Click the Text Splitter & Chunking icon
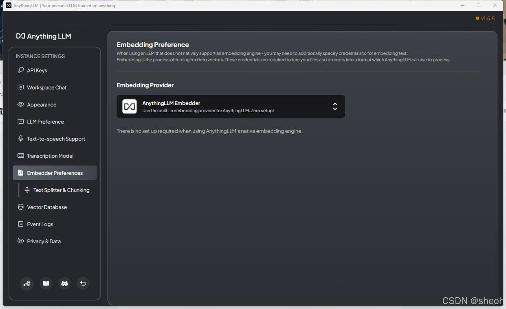The width and height of the screenshot is (506, 309). [x=27, y=190]
